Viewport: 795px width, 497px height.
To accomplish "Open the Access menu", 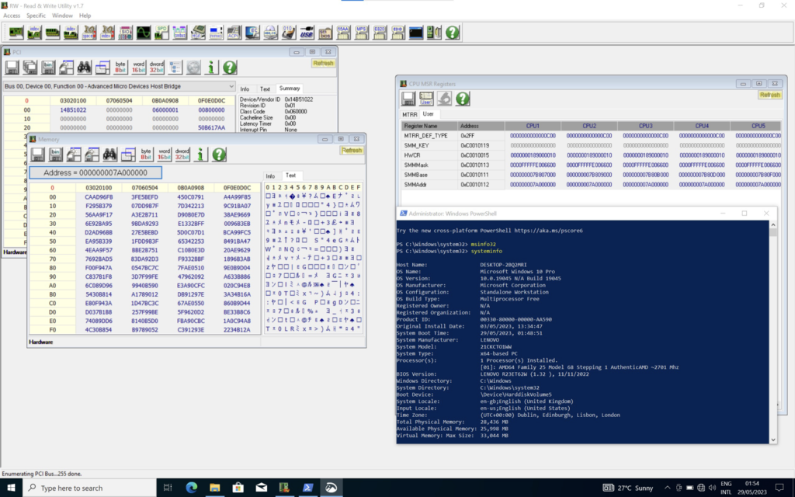I will 12,16.
